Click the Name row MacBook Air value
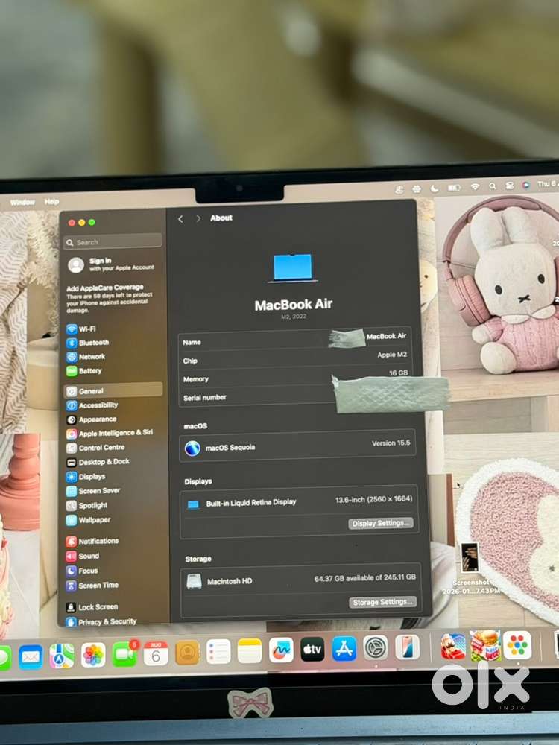 (x=386, y=337)
